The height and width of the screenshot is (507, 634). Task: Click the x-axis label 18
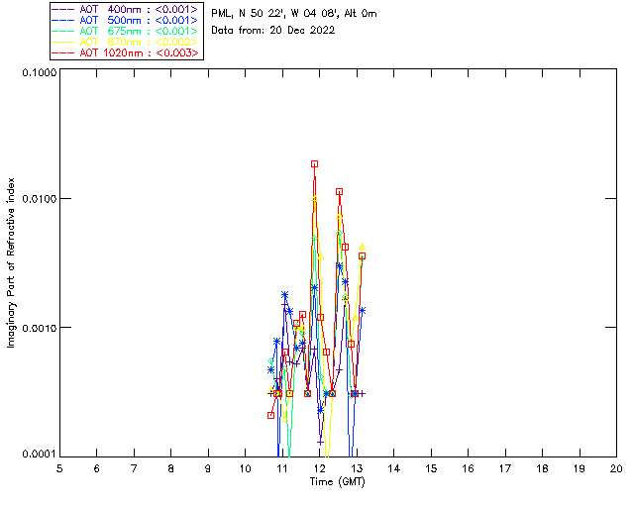click(x=542, y=468)
